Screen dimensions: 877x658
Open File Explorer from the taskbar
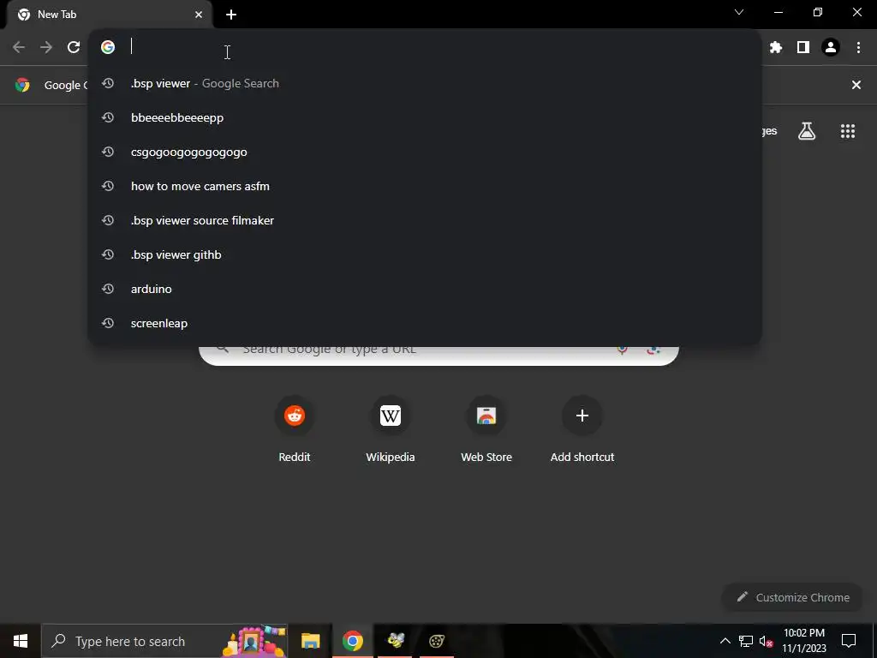pos(310,641)
